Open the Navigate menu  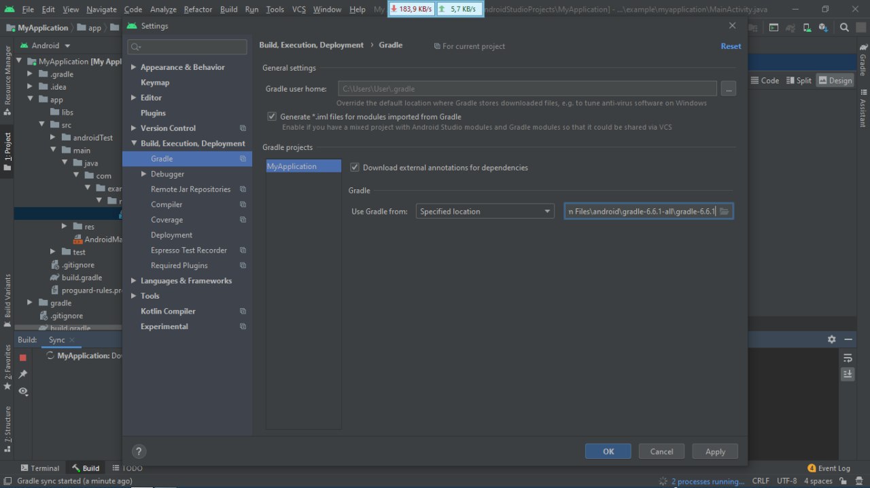tap(101, 10)
